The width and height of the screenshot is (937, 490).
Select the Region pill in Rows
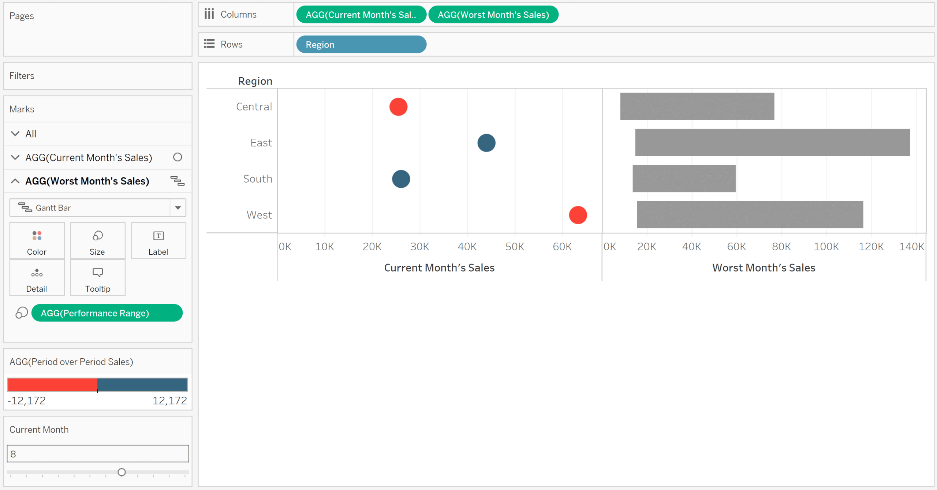click(361, 45)
